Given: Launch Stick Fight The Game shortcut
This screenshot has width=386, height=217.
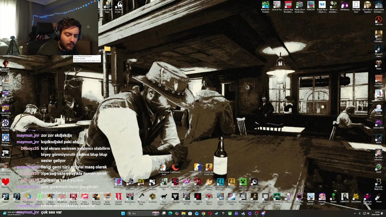Looking at the screenshot, I should click(x=367, y=199).
